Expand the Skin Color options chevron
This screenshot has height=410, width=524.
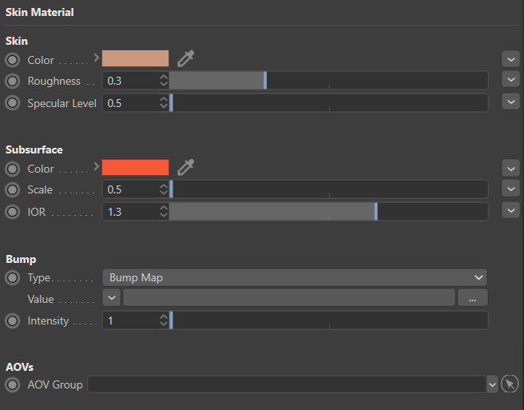510,59
